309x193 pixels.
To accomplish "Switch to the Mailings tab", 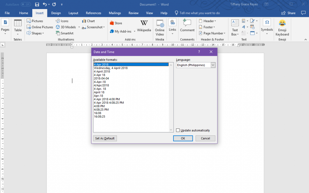I will click(115, 13).
